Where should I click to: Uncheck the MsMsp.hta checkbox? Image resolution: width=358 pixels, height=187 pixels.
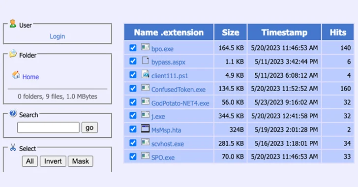click(x=133, y=129)
